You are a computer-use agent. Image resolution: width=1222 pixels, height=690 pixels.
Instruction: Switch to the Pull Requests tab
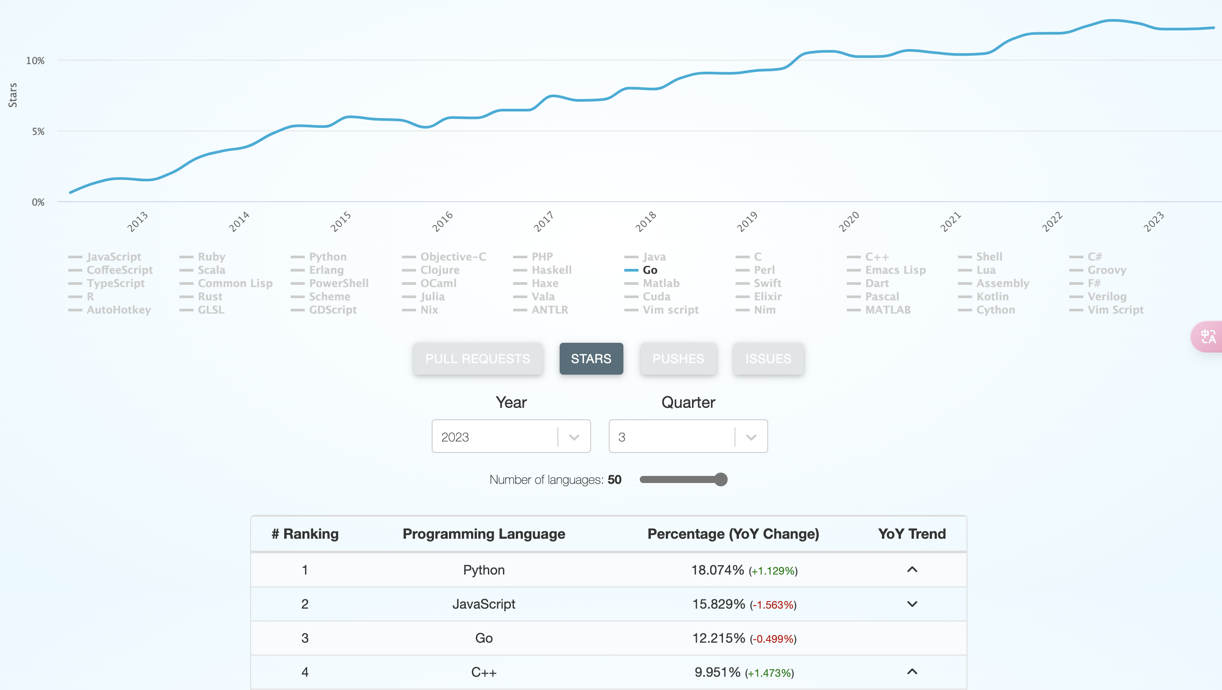(x=478, y=359)
